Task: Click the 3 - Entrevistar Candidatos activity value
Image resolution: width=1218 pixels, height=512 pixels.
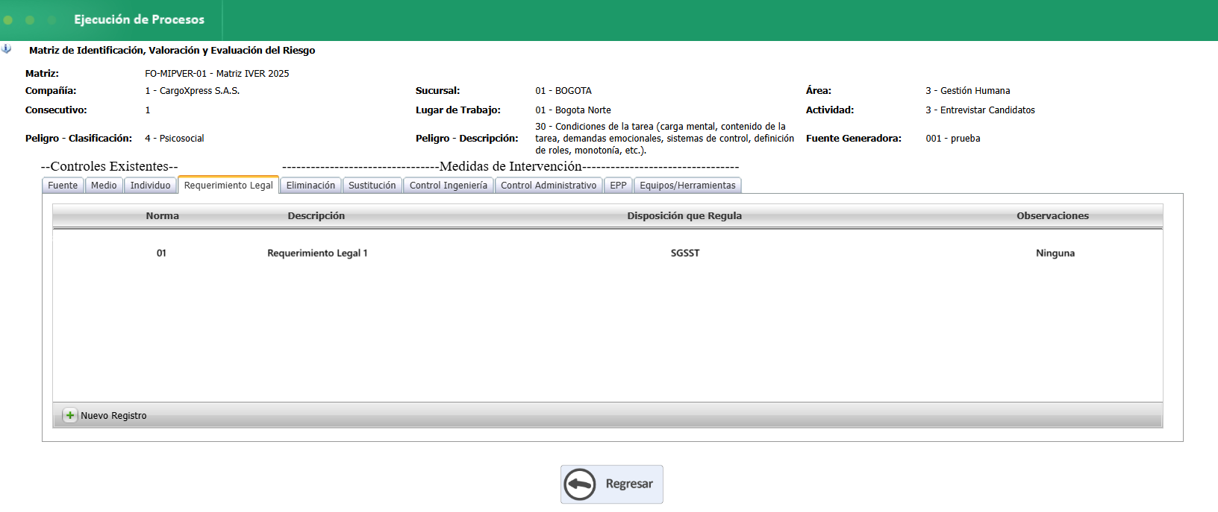Action: 981,110
